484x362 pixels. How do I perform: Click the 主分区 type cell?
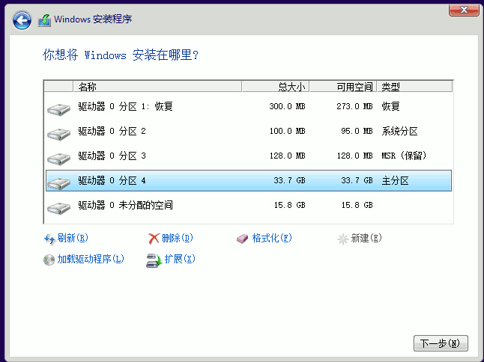[x=395, y=181]
